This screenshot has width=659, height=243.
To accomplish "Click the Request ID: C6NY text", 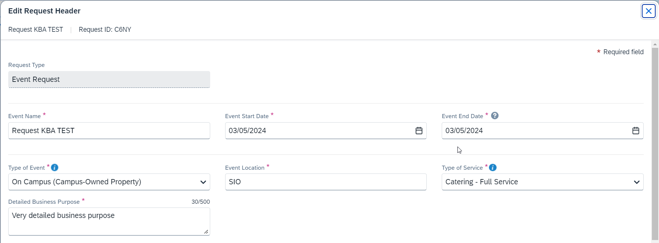I will [105, 30].
